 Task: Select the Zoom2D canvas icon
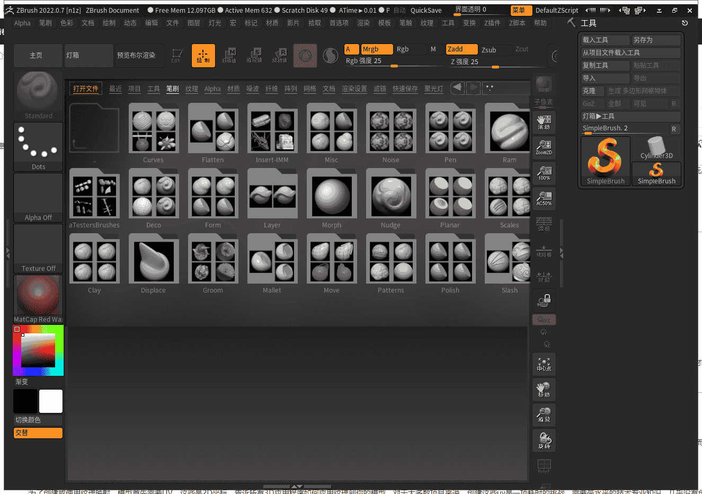[544, 147]
